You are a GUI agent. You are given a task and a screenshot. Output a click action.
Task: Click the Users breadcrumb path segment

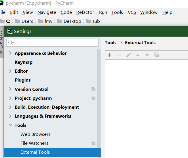point(27,21)
